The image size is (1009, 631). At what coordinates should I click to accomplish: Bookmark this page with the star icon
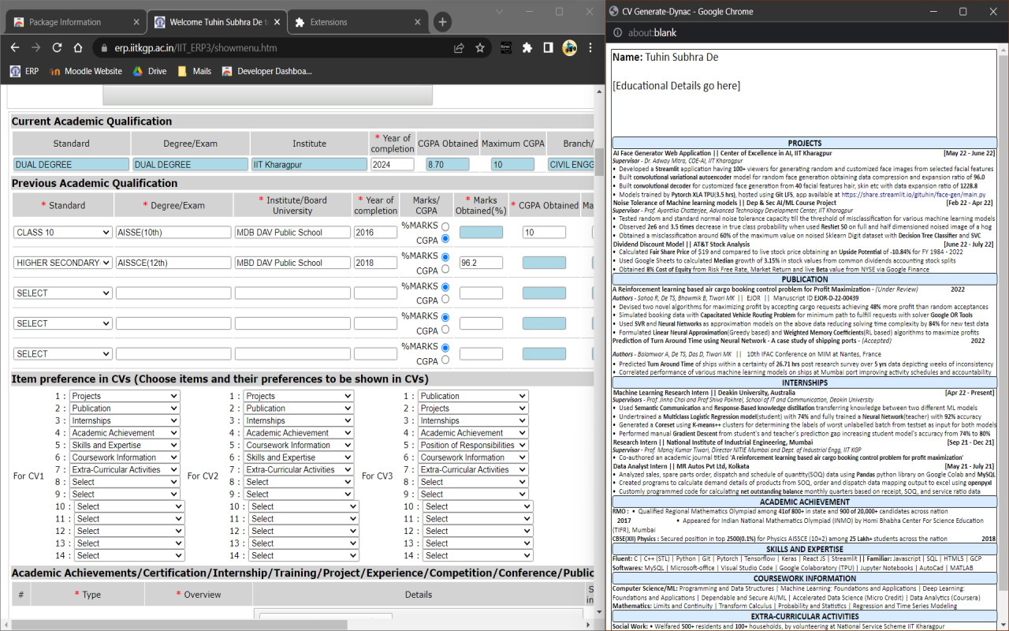tap(480, 48)
